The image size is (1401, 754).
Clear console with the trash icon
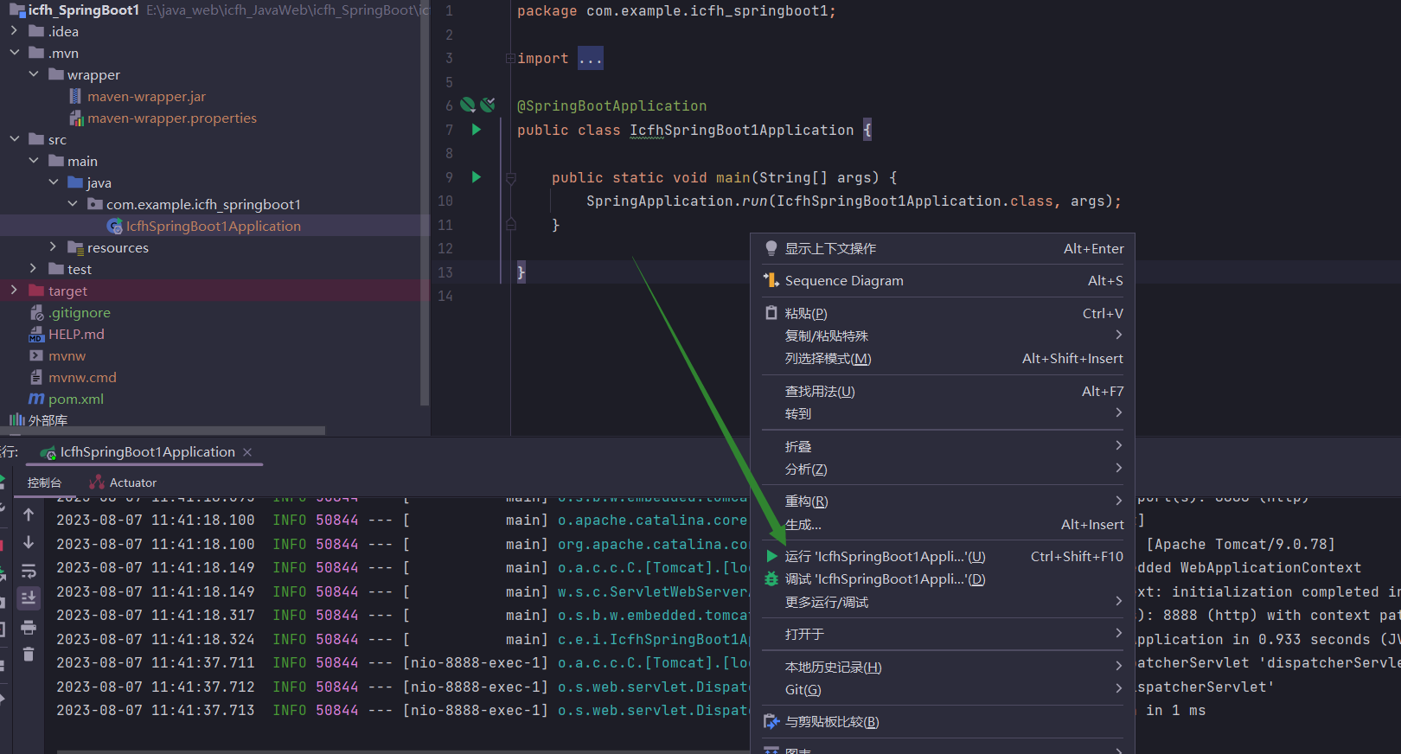pyautogui.click(x=29, y=655)
